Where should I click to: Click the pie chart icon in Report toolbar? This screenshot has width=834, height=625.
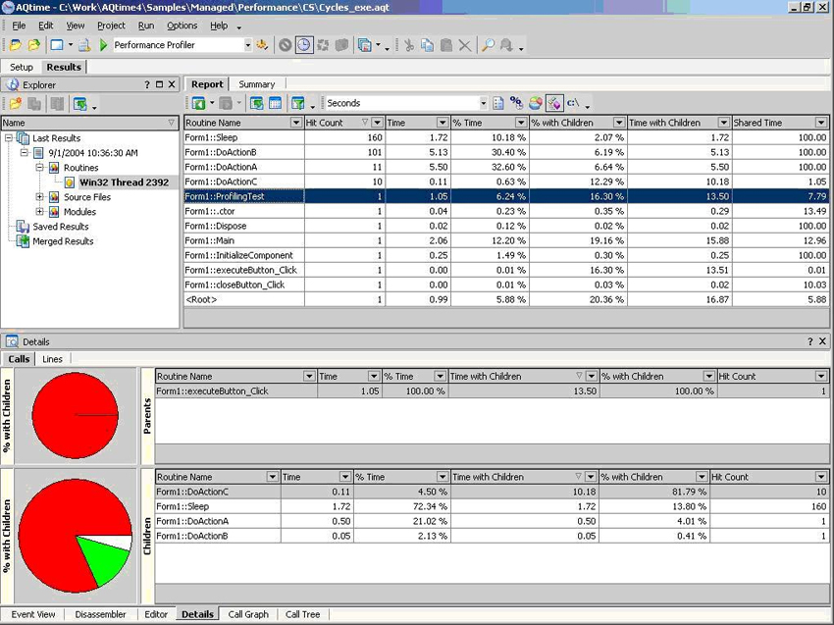[x=535, y=103]
